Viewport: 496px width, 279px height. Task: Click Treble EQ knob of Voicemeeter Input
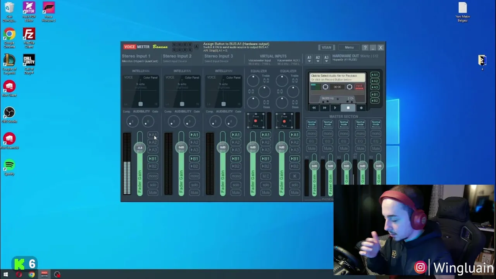[253, 80]
